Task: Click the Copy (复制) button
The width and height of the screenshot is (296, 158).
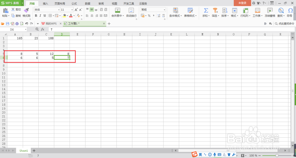Action: point(16,16)
